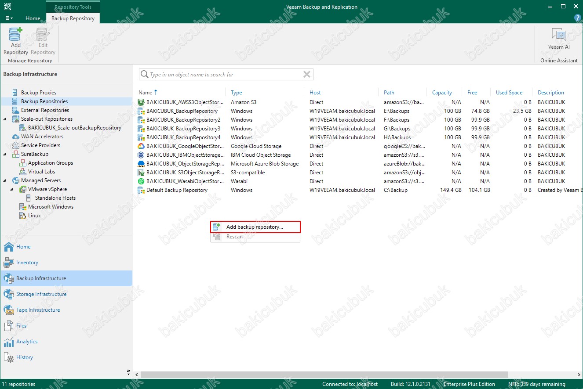Clear the search field with X button
583x389 pixels.
[307, 75]
